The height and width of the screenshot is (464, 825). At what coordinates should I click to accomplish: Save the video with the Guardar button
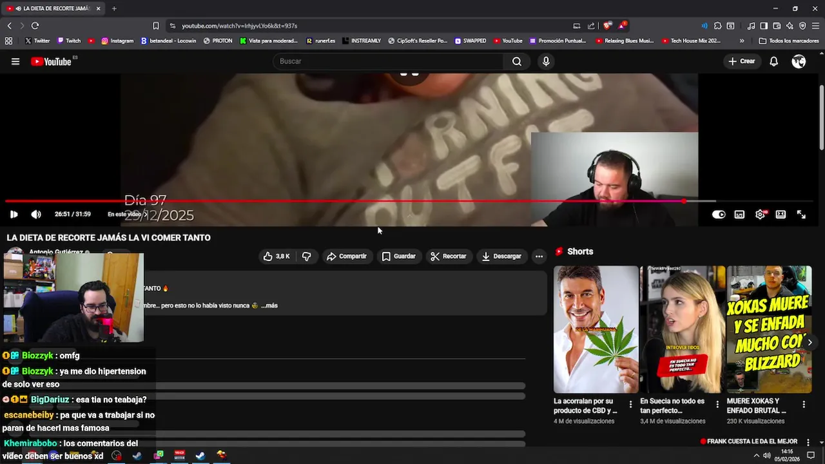[x=398, y=256]
